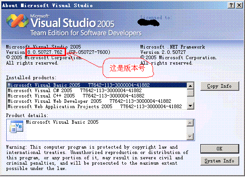
Task: Select Microsoft Visual C# 2005 row
Action: [x=97, y=90]
